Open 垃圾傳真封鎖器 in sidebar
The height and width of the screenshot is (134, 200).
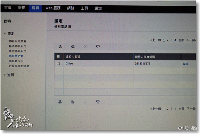[x=19, y=66]
